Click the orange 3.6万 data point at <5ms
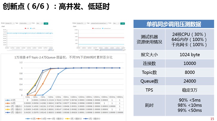Screen dimensions: 217x121 43,84
